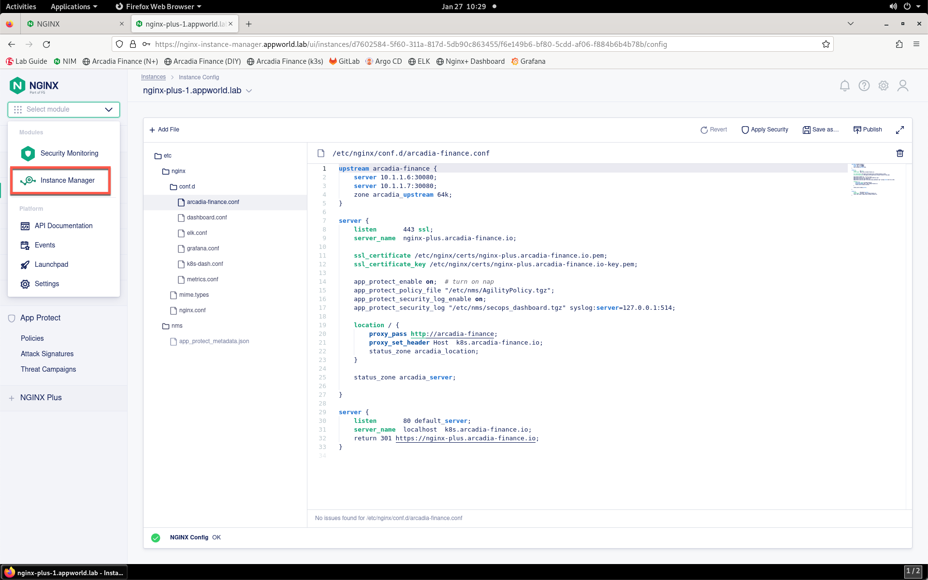Open GitLab bookmark

click(344, 61)
